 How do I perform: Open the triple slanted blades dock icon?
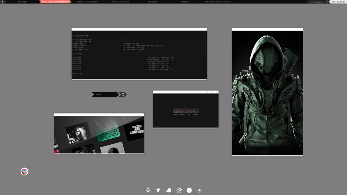point(169,190)
